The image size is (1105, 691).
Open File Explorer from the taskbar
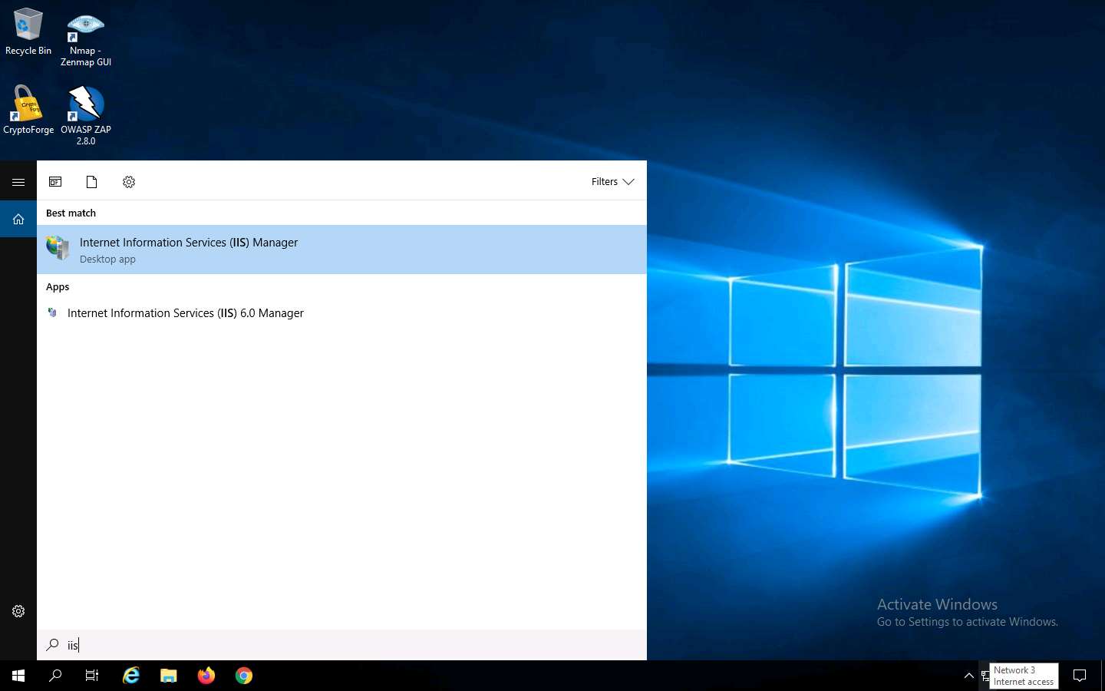(168, 676)
